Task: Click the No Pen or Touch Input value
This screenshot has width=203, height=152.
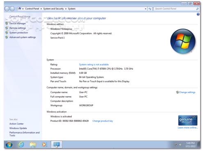Action: (x=104, y=82)
